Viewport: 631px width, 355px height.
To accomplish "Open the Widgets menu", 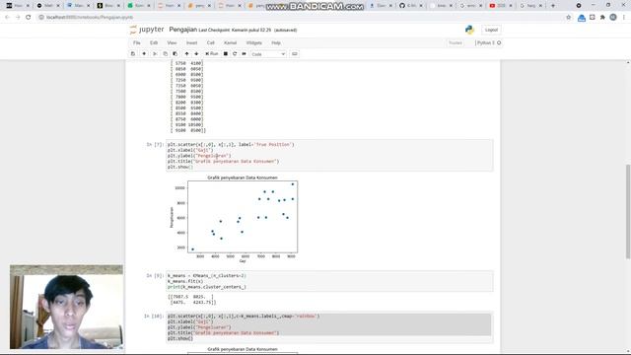I will point(254,42).
